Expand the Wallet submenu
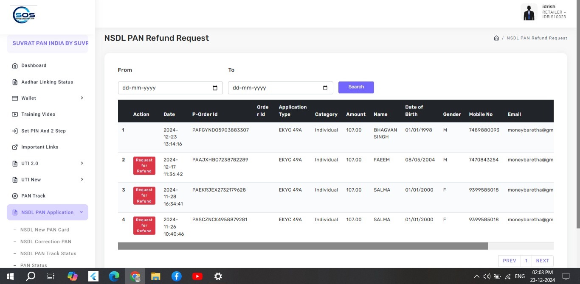Viewport: 580px width, 284px height. tap(82, 98)
